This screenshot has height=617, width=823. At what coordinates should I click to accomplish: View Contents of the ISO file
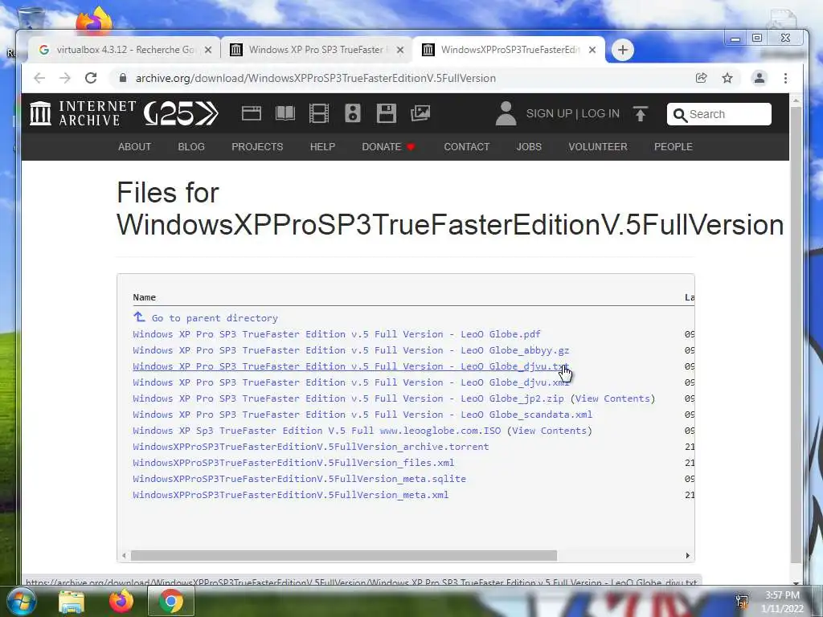click(549, 431)
